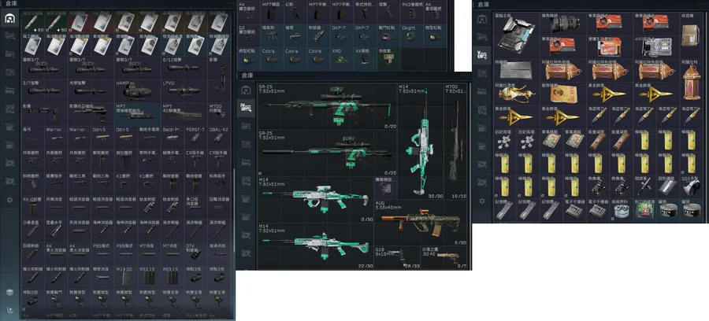Image resolution: width=709 pixels, height=321 pixels.
Task: Select the PERST-7 laser item
Action: [x=196, y=137]
